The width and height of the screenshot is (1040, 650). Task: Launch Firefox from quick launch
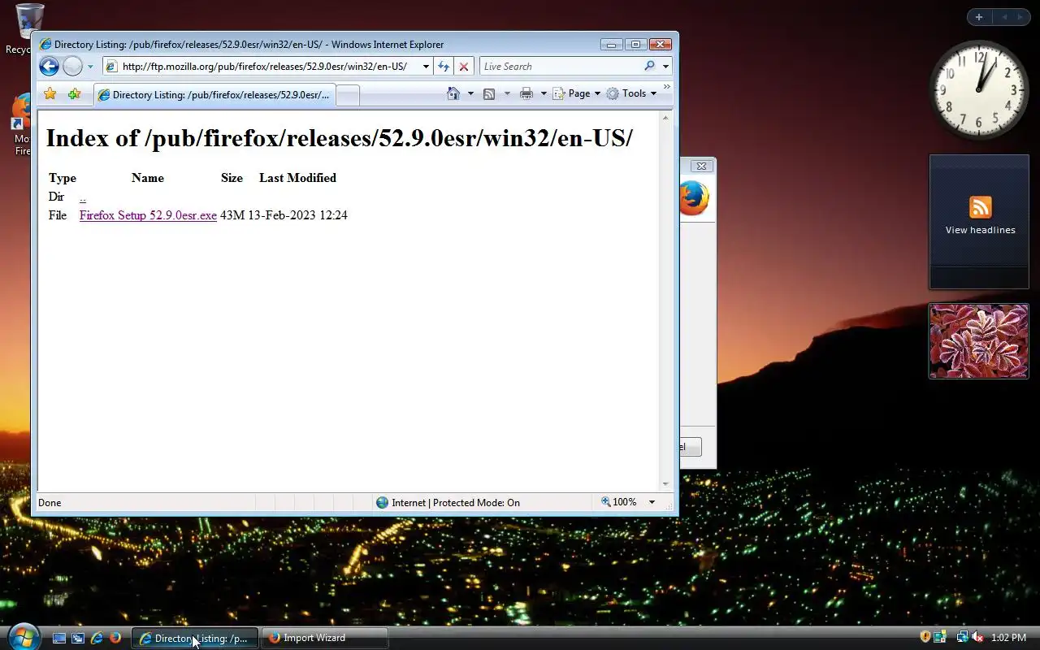point(115,639)
